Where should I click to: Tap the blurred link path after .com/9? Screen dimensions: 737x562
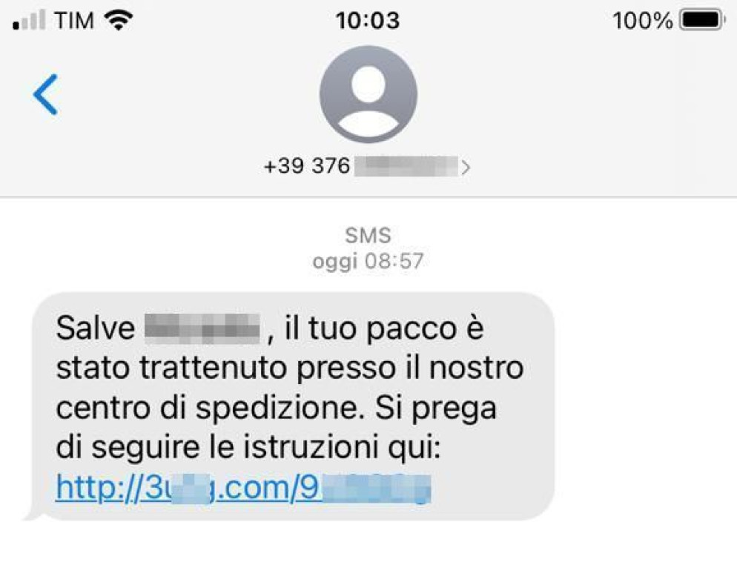376,488
